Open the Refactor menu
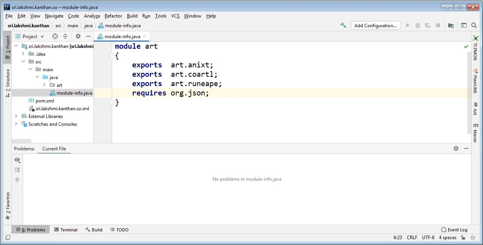Viewport: 483px width, 245px height. pos(113,16)
